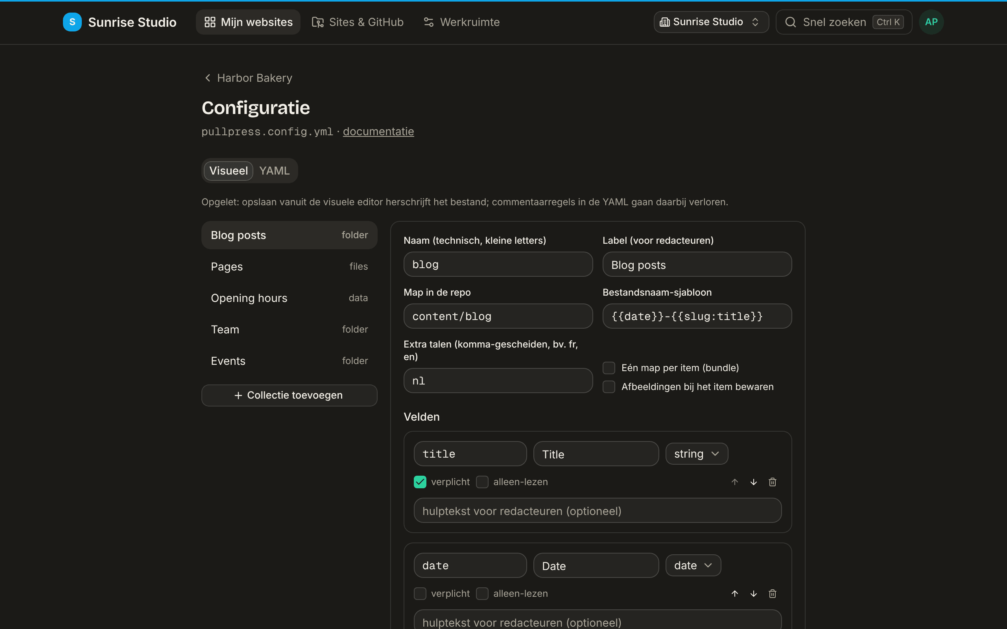This screenshot has width=1007, height=629.
Task: Enable Afbeeldingen bij het item bewaren
Action: (x=609, y=387)
